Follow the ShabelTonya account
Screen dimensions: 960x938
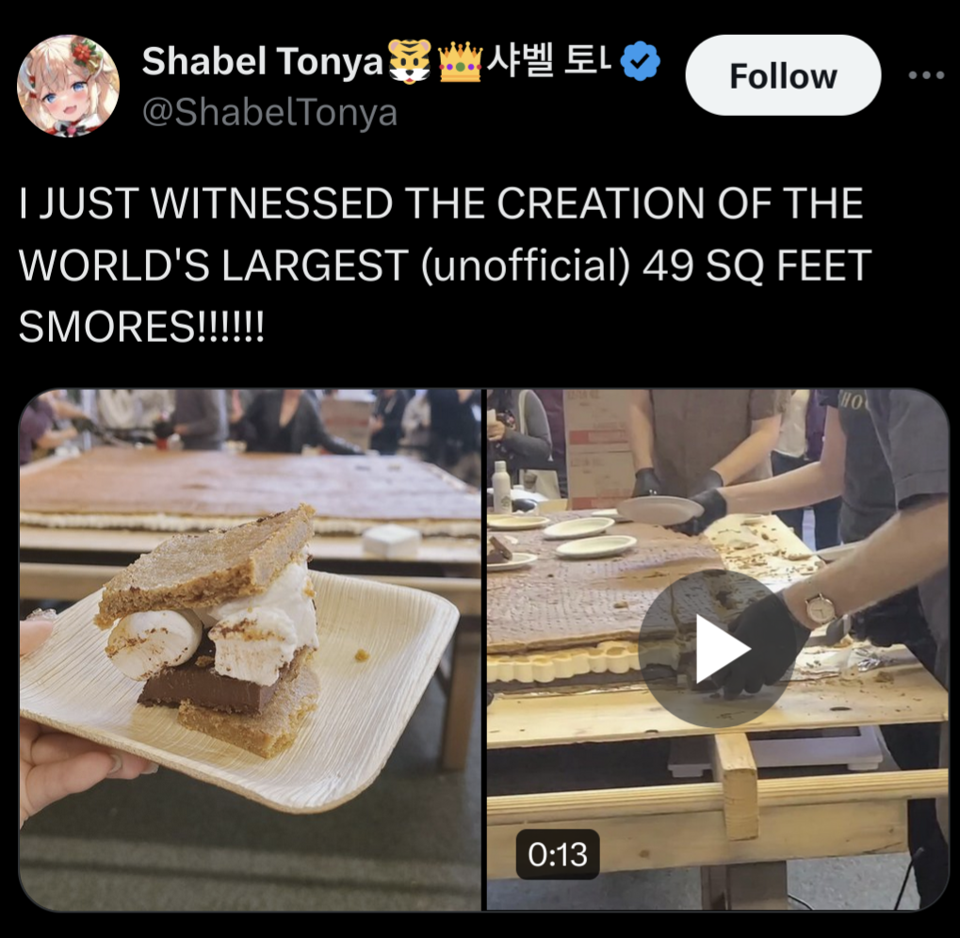783,75
